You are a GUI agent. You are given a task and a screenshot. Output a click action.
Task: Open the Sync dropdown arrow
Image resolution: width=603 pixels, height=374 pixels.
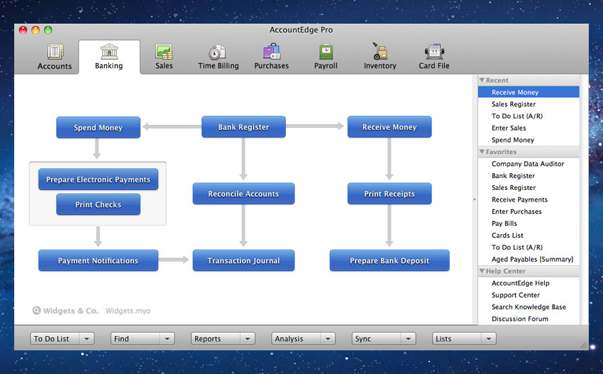(x=408, y=339)
